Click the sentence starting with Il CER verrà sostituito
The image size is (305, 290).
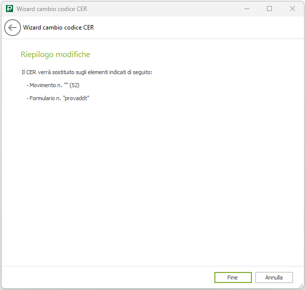point(87,72)
